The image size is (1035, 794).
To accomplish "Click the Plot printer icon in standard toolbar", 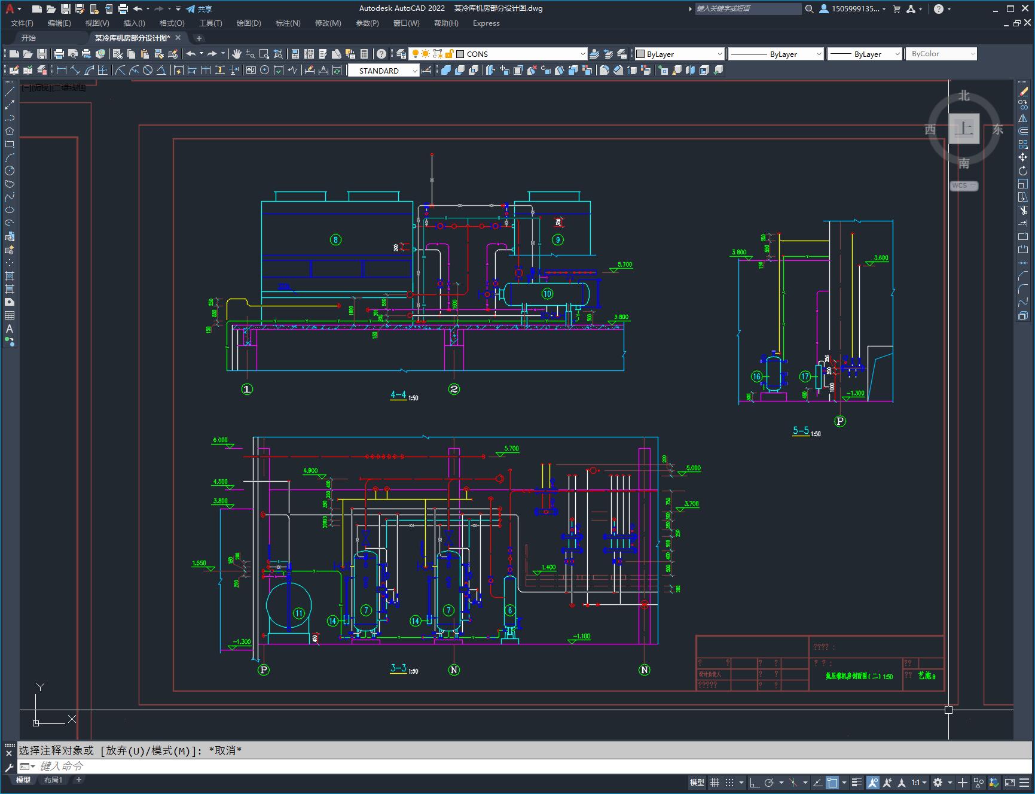I will click(59, 54).
